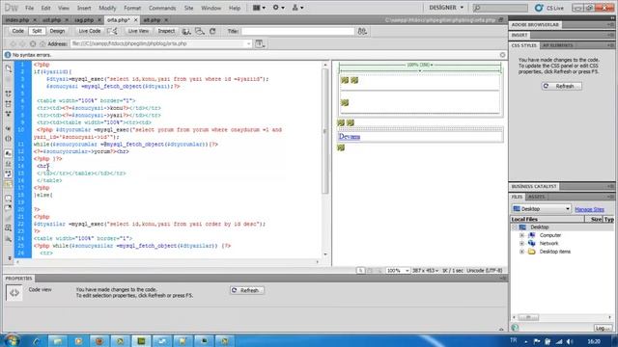This screenshot has height=347, width=618.
Task: Toggle Line Numbers in coding toolbar
Action: [x=9, y=153]
